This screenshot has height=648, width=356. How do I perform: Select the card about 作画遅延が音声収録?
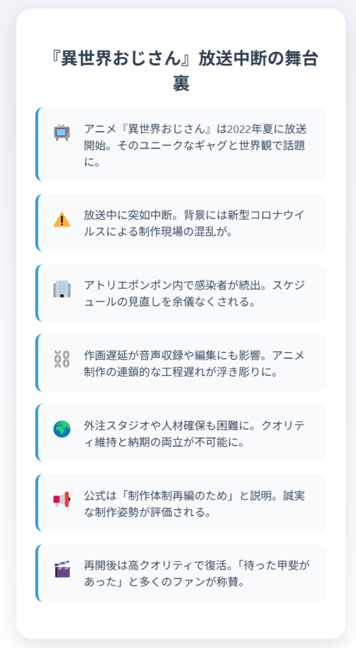pyautogui.click(x=181, y=363)
